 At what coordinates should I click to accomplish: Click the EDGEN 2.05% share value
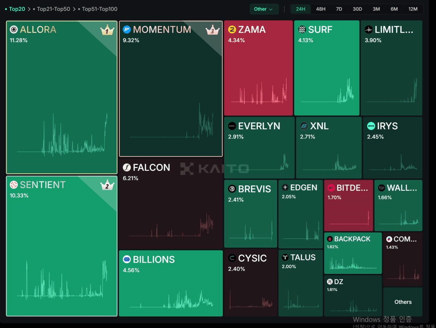[x=289, y=197]
